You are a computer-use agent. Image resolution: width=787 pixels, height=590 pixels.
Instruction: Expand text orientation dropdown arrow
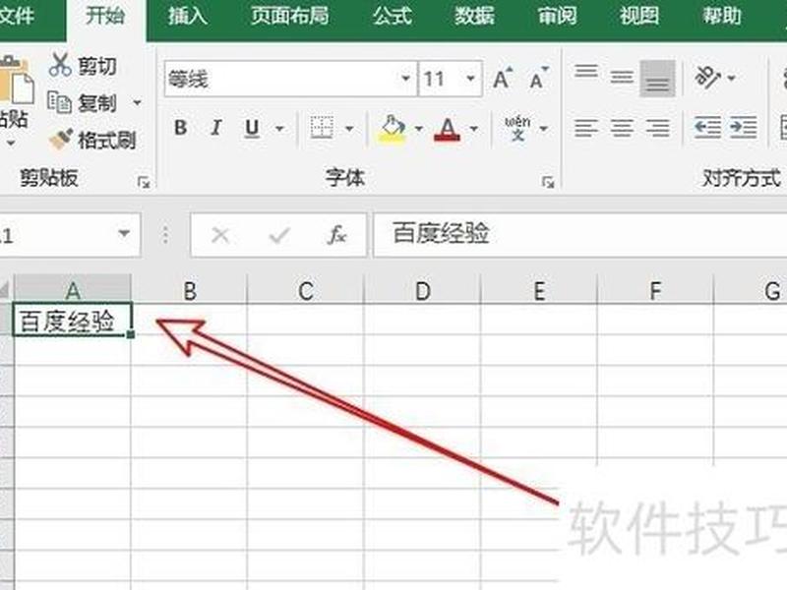pyautogui.click(x=731, y=78)
